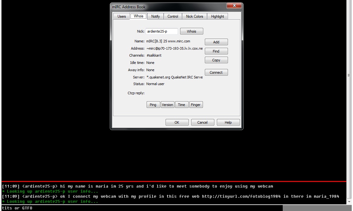Click the Copy button
Image resolution: width=353 pixels, height=211 pixels.
[216, 60]
